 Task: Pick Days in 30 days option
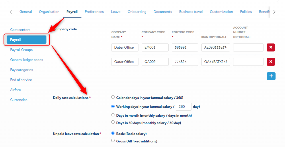(113, 122)
